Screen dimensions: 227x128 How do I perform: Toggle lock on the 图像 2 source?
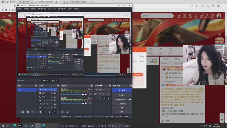coord(55,93)
